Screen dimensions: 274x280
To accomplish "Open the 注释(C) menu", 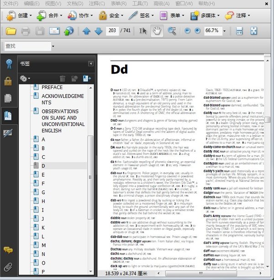I will pos(97,3).
